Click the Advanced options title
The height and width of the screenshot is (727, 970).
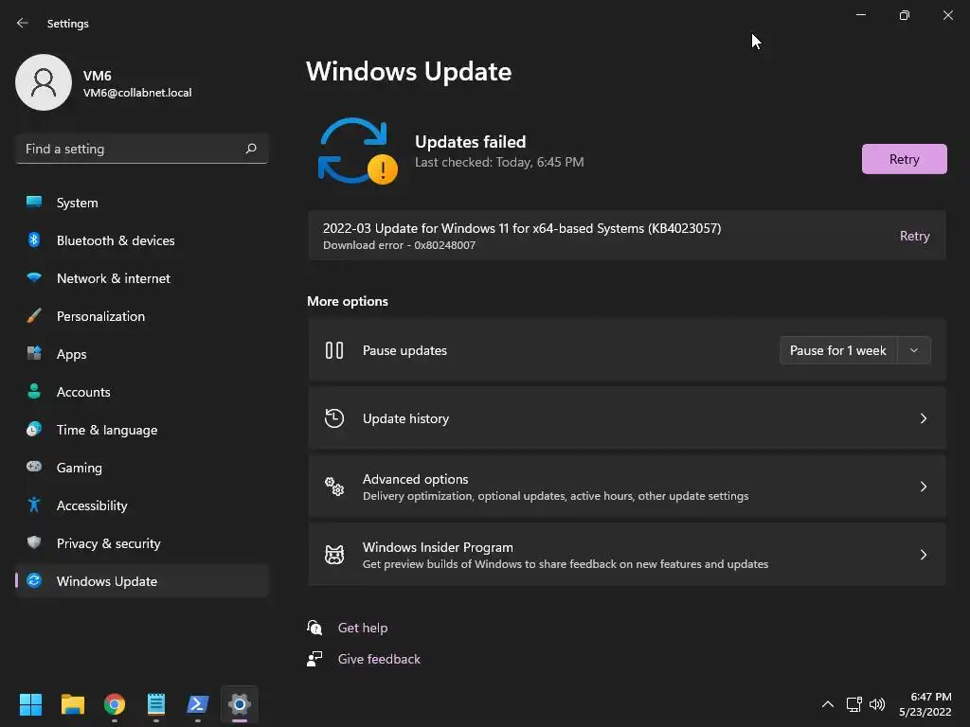point(415,479)
